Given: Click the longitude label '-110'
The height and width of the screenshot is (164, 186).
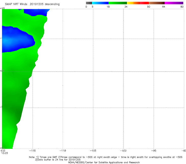Looking at the screenshot, I should (63, 151).
